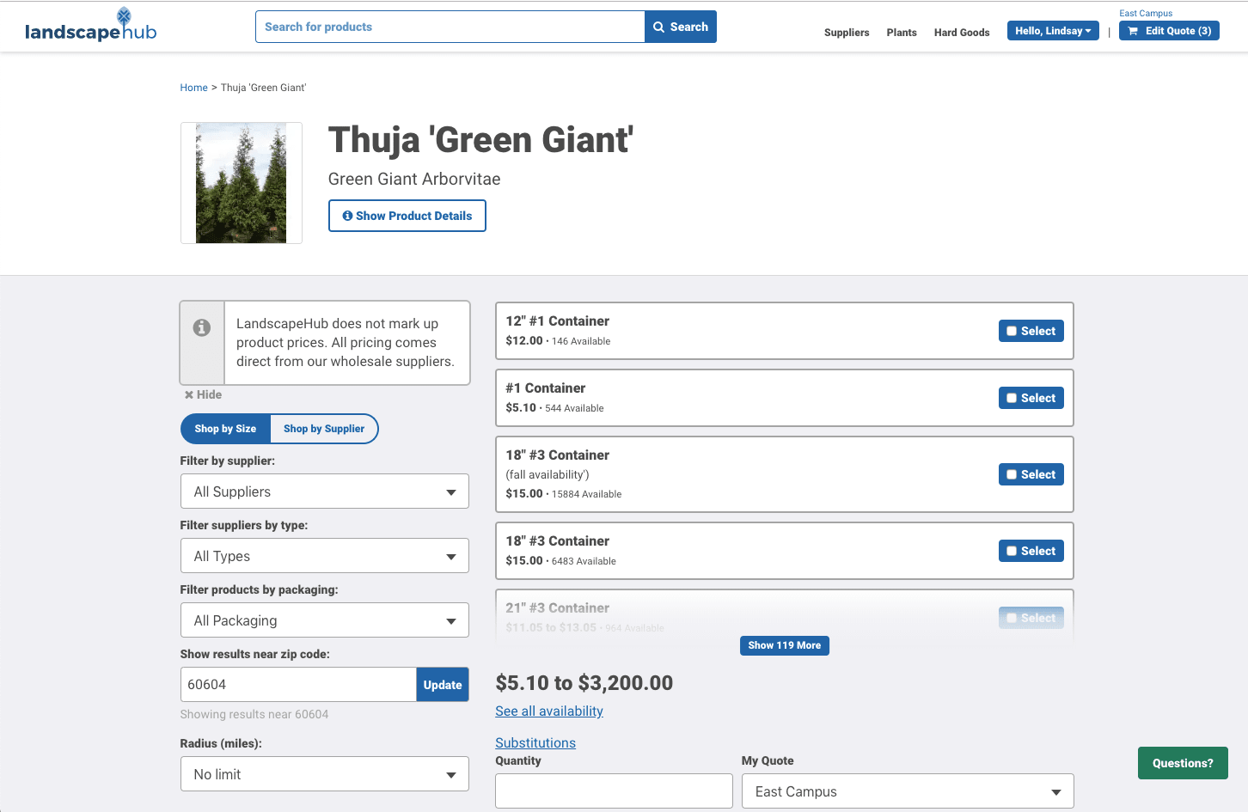The height and width of the screenshot is (812, 1248).
Task: Hide the pricing notice
Action: pyautogui.click(x=203, y=394)
